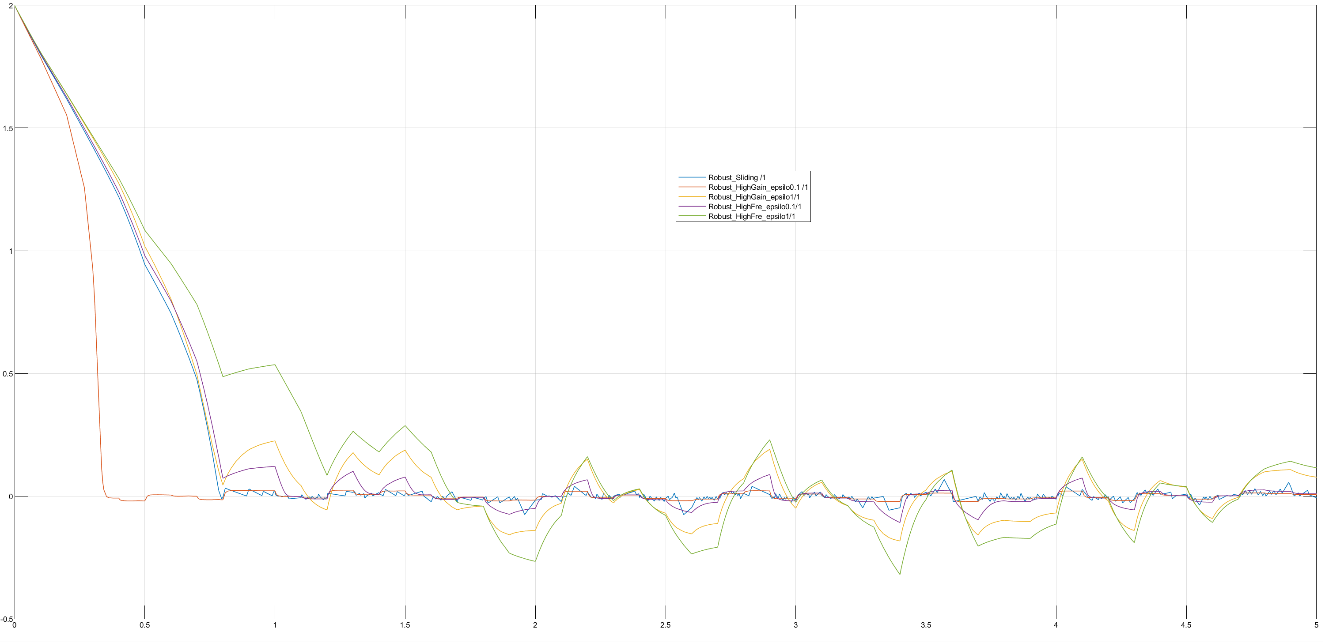Click x-axis tick label 2
1325x643 pixels.
(535, 625)
